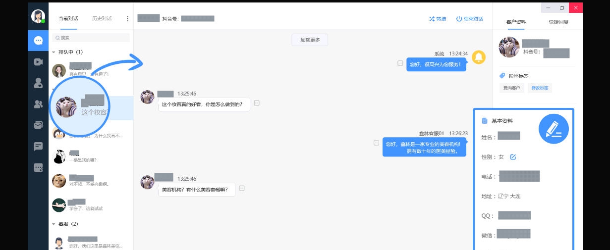Open the conversation 学会了, 这就试试
610x250 pixels.
pos(91,205)
